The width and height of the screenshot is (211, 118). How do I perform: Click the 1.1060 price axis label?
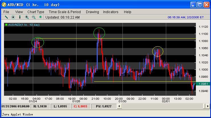coord(203,48)
